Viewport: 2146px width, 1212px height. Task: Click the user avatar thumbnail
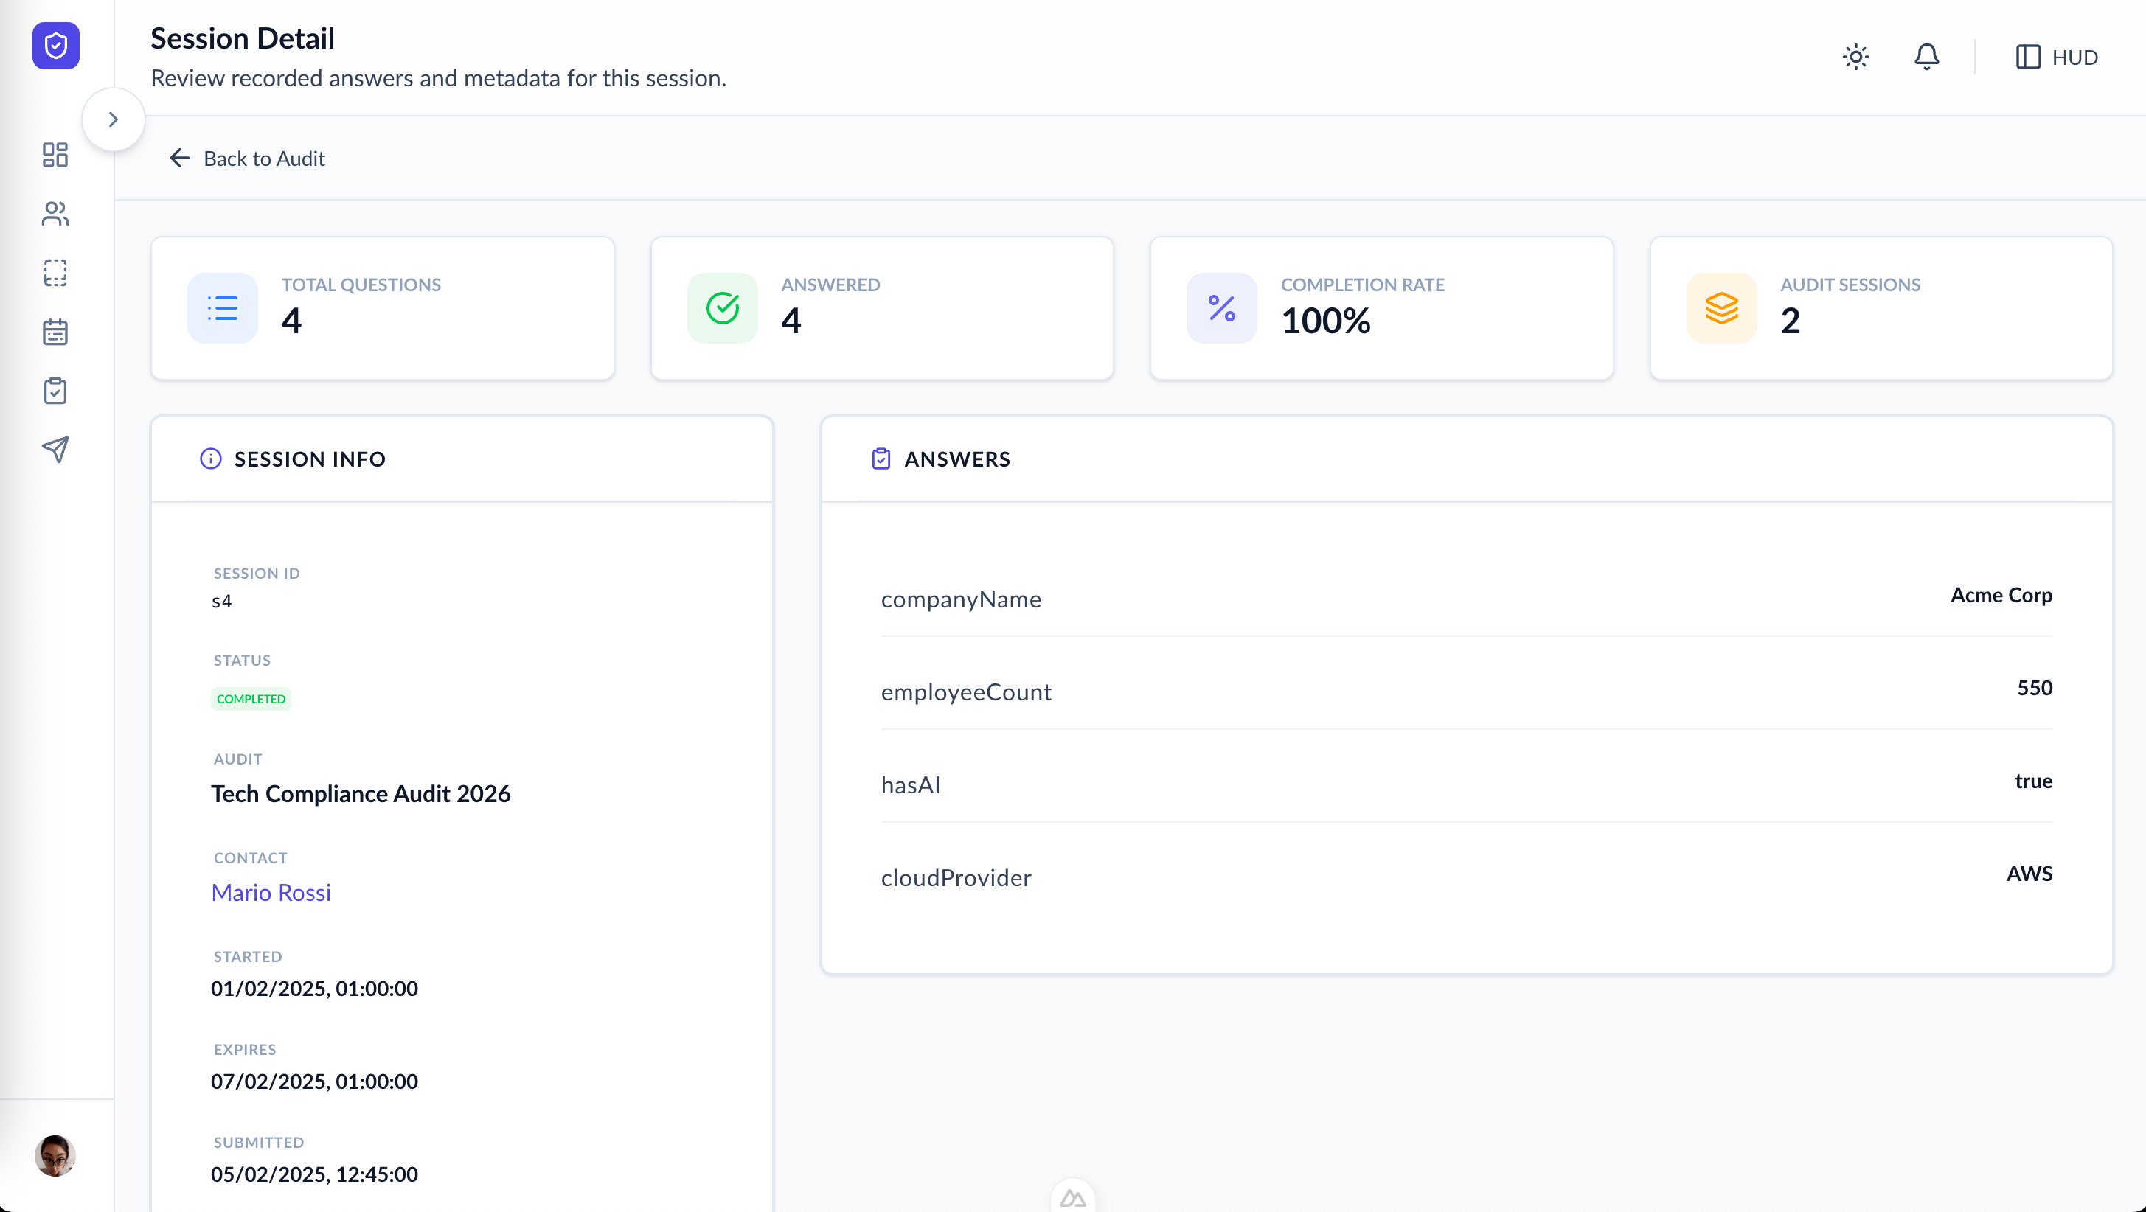click(55, 1155)
